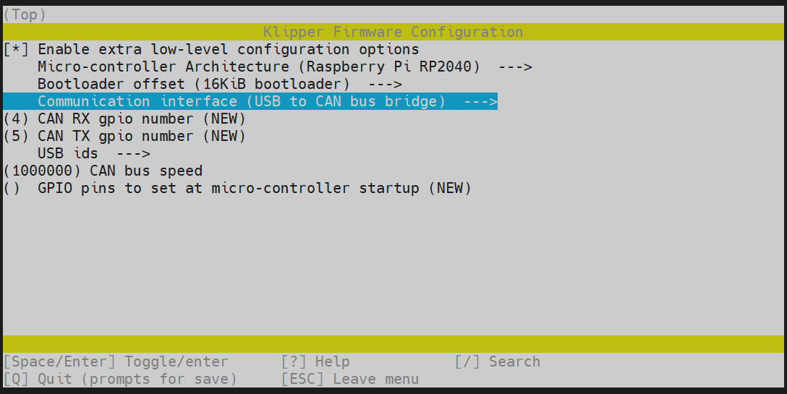Click the [Q] Quit hint

[x=120, y=379]
